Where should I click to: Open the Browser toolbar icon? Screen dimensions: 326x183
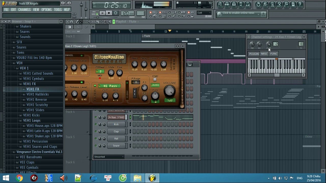click(x=241, y=4)
